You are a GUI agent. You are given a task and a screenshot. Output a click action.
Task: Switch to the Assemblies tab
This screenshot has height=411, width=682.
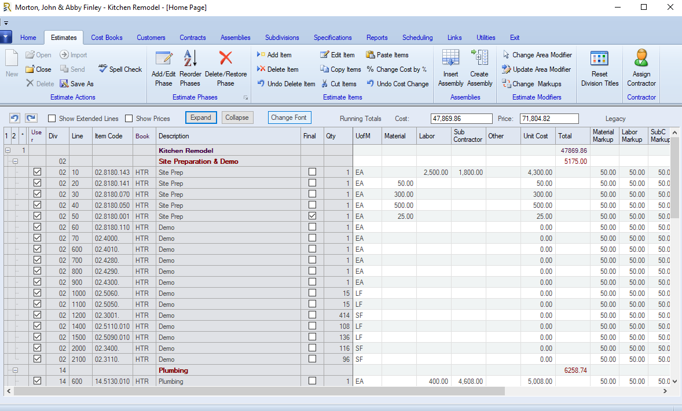tap(235, 38)
